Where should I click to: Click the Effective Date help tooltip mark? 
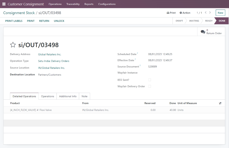135,59
